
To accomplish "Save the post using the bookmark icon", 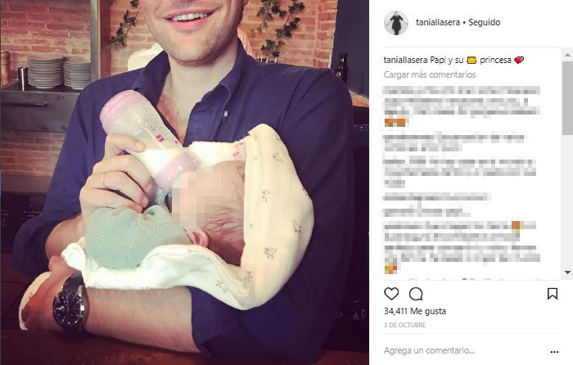I will coord(553,294).
